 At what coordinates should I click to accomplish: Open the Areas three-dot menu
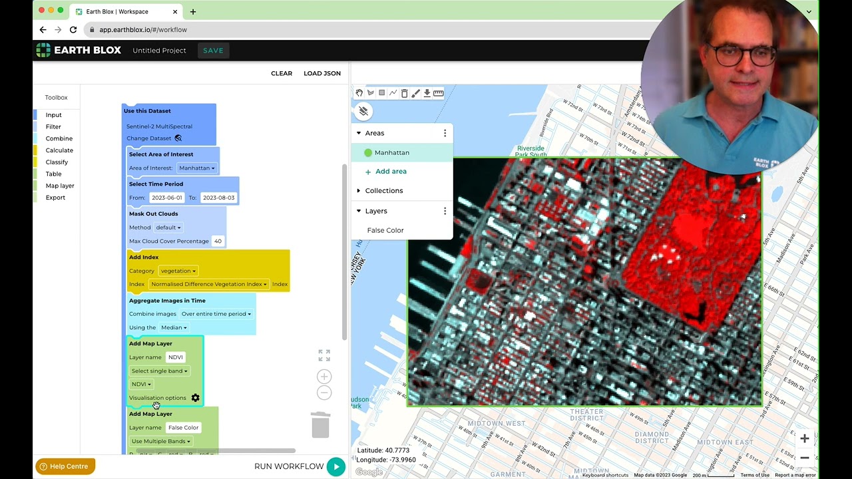pos(445,133)
